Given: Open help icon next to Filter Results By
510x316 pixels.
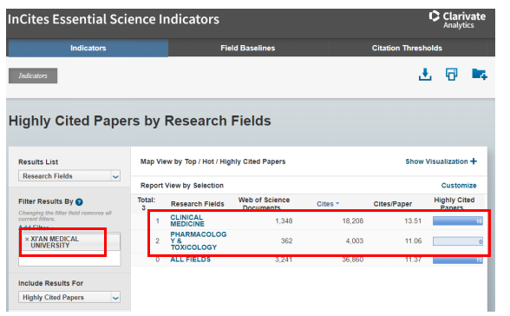Looking at the screenshot, I should click(x=79, y=202).
